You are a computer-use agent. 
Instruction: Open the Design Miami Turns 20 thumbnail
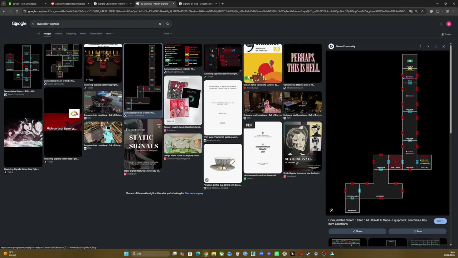click(182, 143)
